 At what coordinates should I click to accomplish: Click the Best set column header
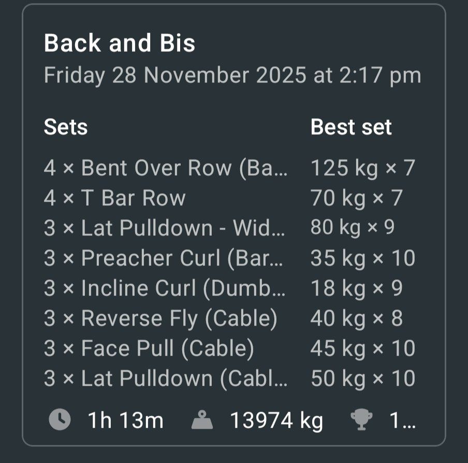click(351, 127)
